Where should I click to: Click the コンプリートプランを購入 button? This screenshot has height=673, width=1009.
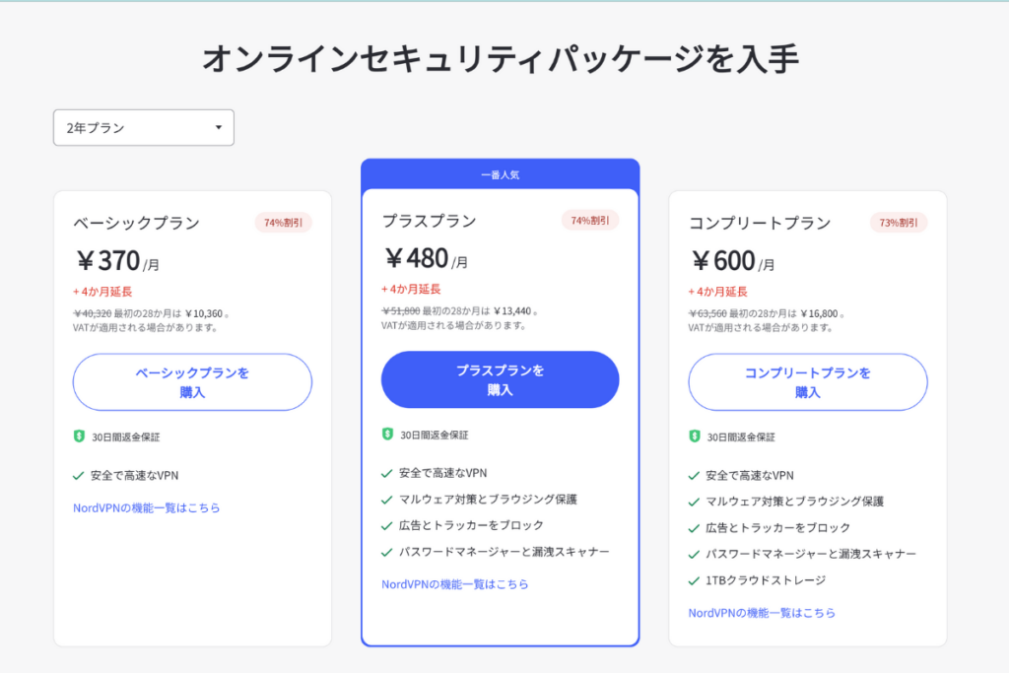click(x=807, y=382)
